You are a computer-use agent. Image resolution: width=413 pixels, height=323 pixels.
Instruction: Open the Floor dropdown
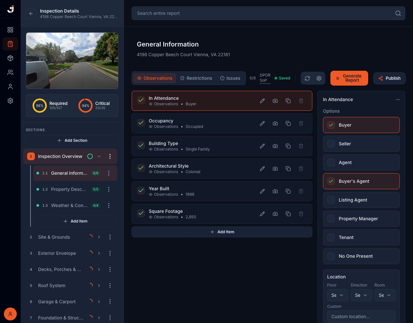337,295
